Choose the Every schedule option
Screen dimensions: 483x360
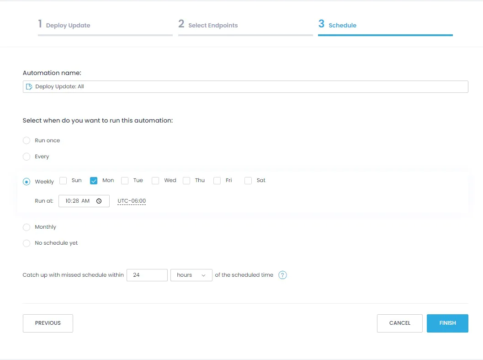(27, 156)
